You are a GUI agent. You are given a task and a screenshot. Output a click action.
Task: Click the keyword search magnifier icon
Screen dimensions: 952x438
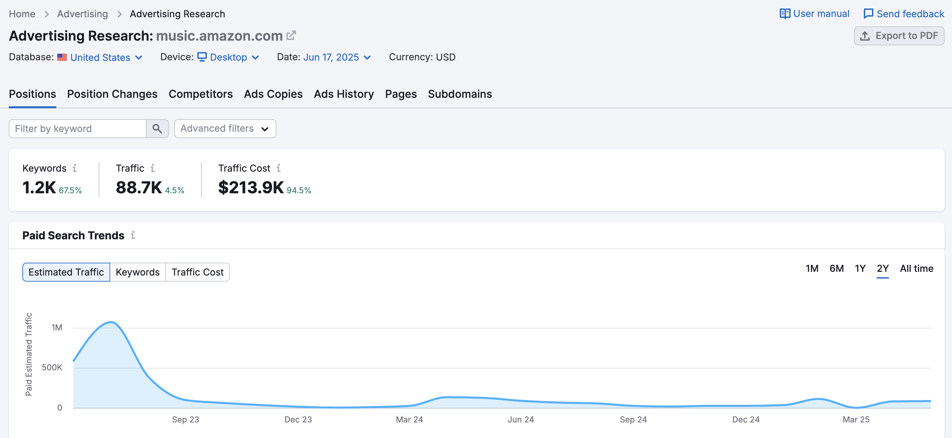[x=157, y=128]
